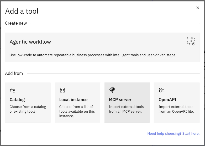Select the MCP server option label
The height and width of the screenshot is (146, 205).
coord(120,100)
